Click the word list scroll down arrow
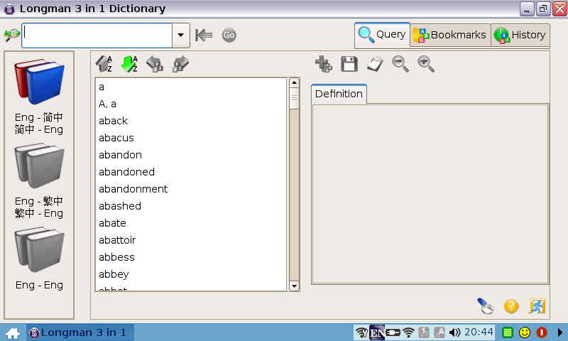The image size is (568, 341). click(x=294, y=286)
